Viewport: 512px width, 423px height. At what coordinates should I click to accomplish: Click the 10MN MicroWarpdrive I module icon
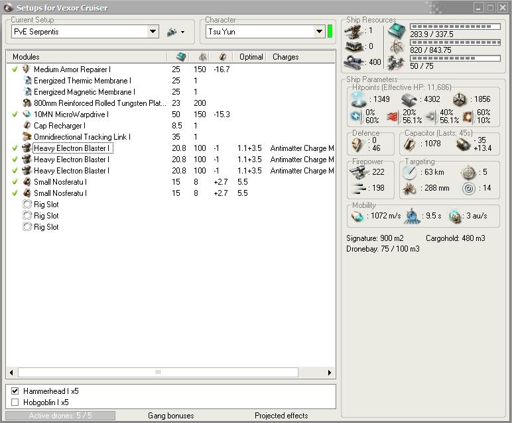27,114
